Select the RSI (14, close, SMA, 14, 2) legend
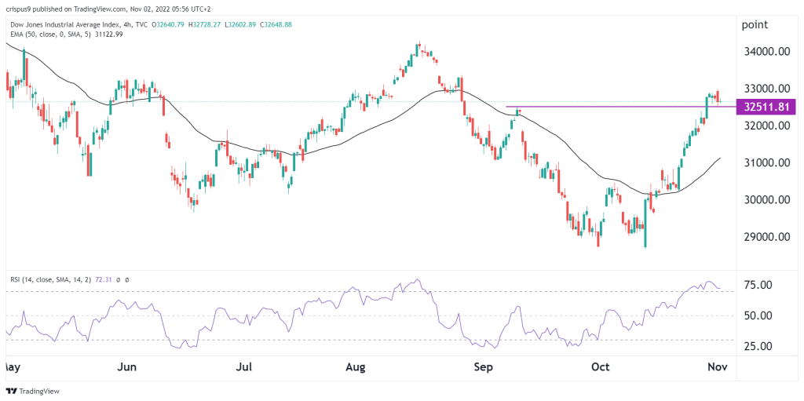 (x=50, y=280)
